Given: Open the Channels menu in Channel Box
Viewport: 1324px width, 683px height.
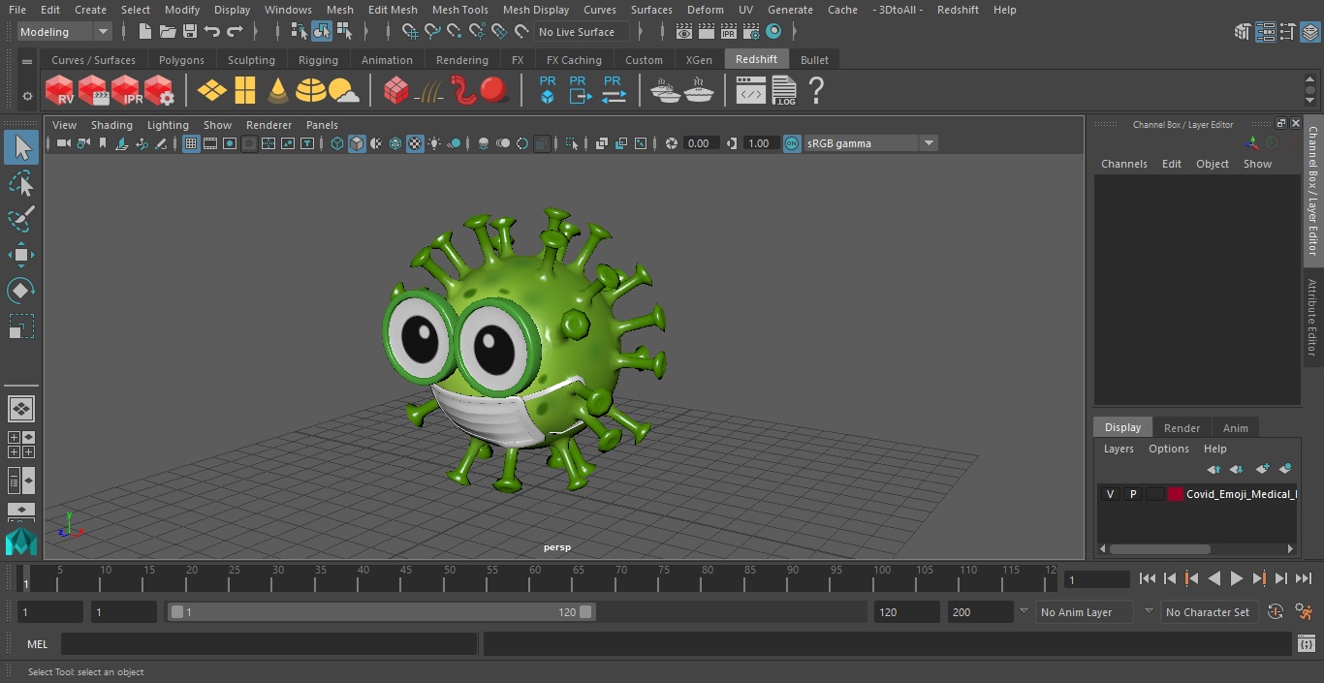Looking at the screenshot, I should [x=1123, y=164].
